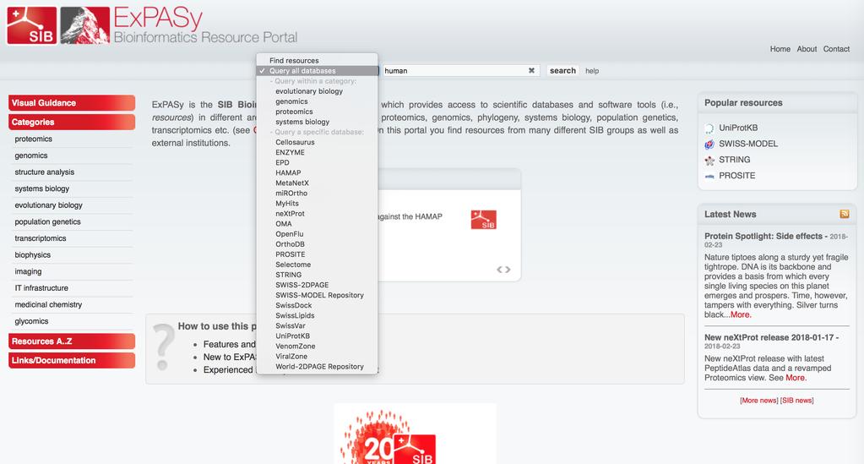Select World-2DPAGE Repository from dropdown
This screenshot has height=464, width=864.
[x=318, y=367]
